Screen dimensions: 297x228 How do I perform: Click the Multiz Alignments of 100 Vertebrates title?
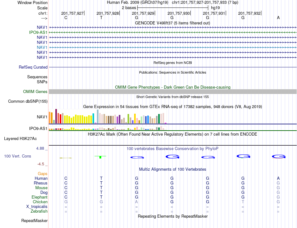pos(173,169)
